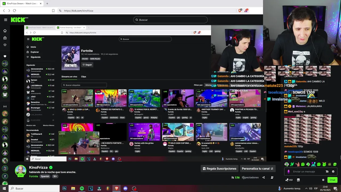The width and height of the screenshot is (341, 192).
Task: Click Regala Suscripciones button
Action: [220, 169]
